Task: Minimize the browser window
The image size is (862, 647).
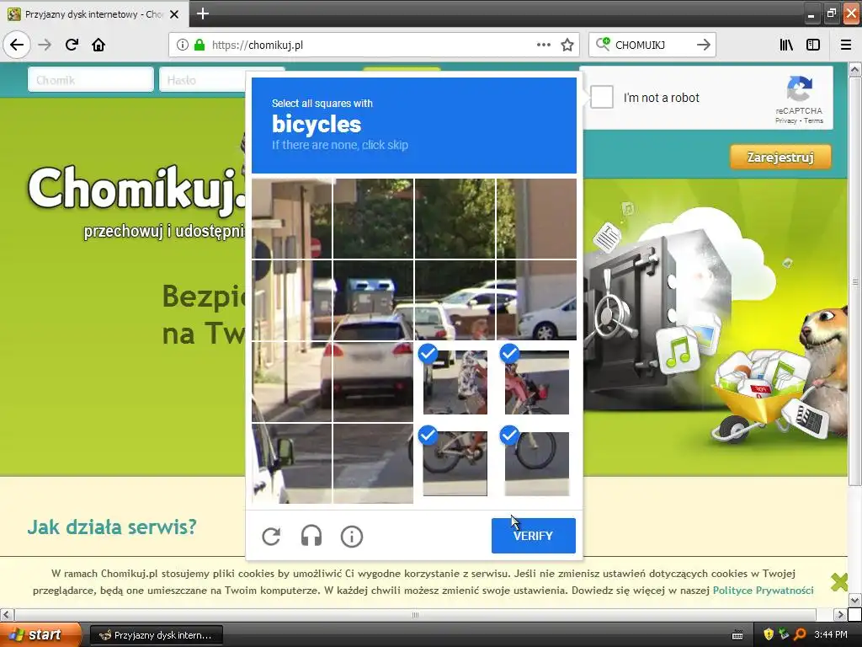Action: (x=811, y=14)
